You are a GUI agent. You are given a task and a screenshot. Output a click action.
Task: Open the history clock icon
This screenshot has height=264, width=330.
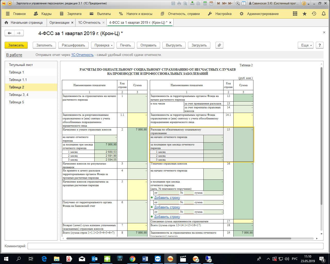click(314, 14)
